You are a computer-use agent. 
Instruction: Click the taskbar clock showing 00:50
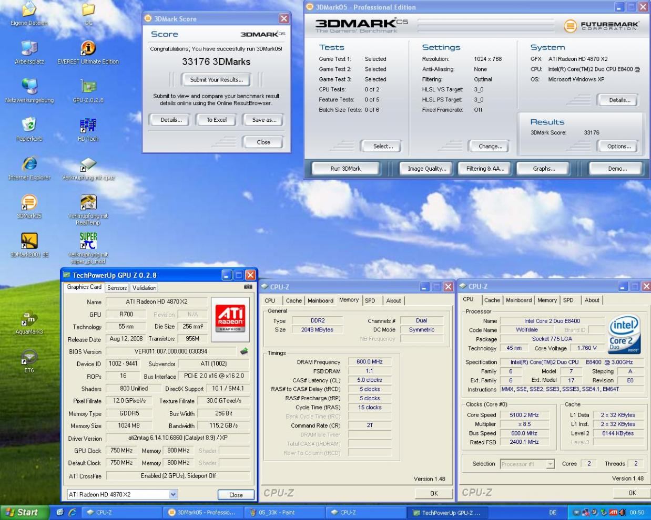637,513
